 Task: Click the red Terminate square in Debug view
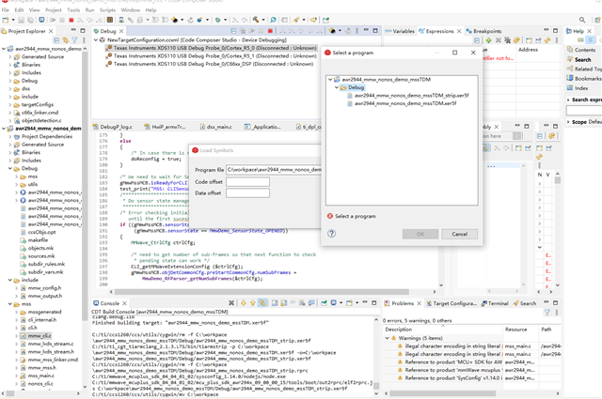click(x=270, y=31)
